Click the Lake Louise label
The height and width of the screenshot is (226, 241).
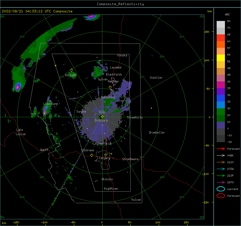click(x=21, y=132)
